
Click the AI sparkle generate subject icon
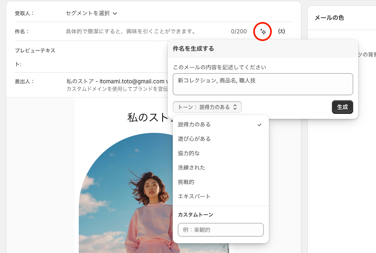point(263,31)
